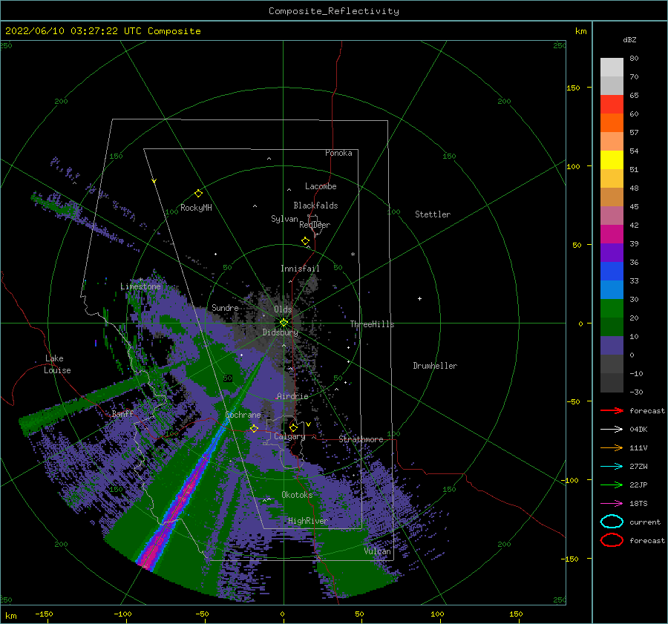Screen dimensions: 668x624
Task: Click the cyan 27ZW arrow icon
Action: point(612,467)
